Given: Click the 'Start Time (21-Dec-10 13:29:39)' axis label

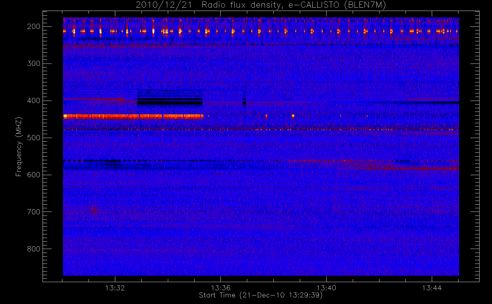Looking at the screenshot, I should point(261,295).
